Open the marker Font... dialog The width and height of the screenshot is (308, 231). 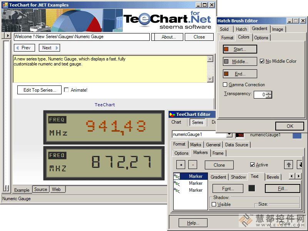[228, 189]
